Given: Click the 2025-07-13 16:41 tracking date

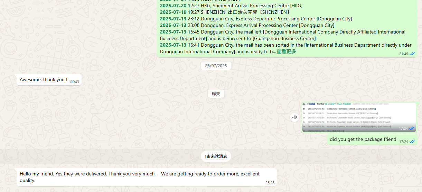Looking at the screenshot, I should pyautogui.click(x=173, y=45).
